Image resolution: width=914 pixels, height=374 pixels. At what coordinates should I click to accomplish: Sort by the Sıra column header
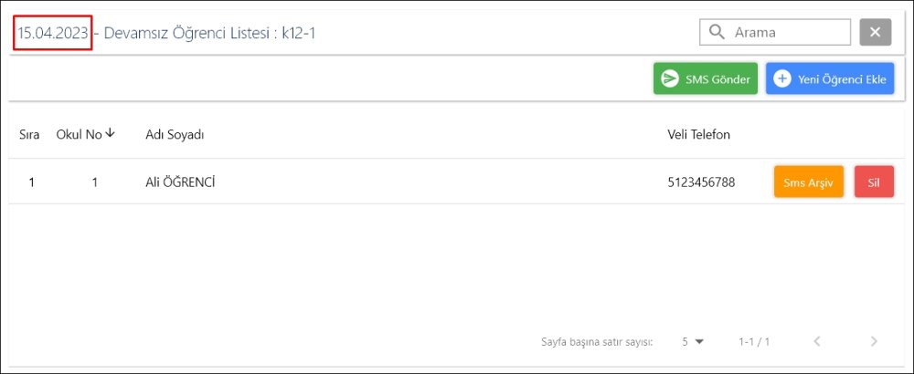[x=29, y=135]
